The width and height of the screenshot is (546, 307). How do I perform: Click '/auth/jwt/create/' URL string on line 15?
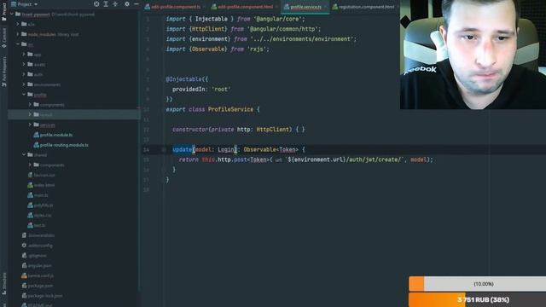[x=373, y=159]
